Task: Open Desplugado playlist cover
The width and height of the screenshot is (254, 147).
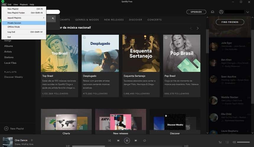Action: coord(100,53)
